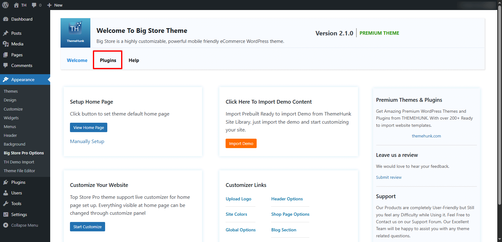
Task: Open the Plugins tab in theme panel
Action: [108, 60]
